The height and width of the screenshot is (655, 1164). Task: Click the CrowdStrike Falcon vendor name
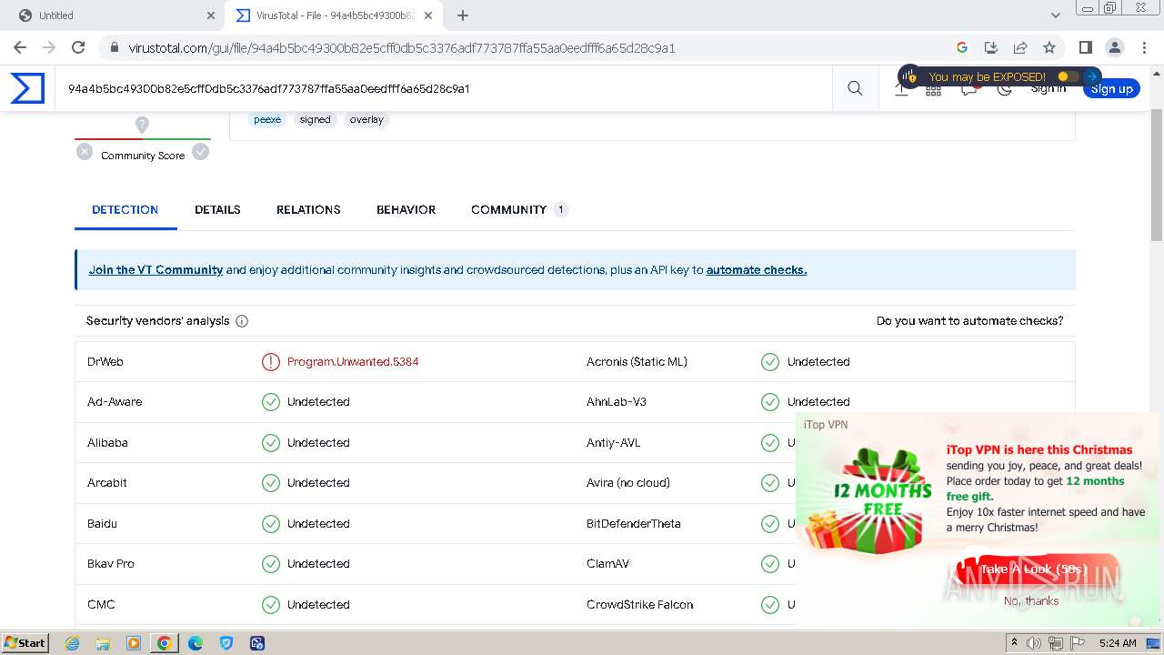[x=640, y=604]
